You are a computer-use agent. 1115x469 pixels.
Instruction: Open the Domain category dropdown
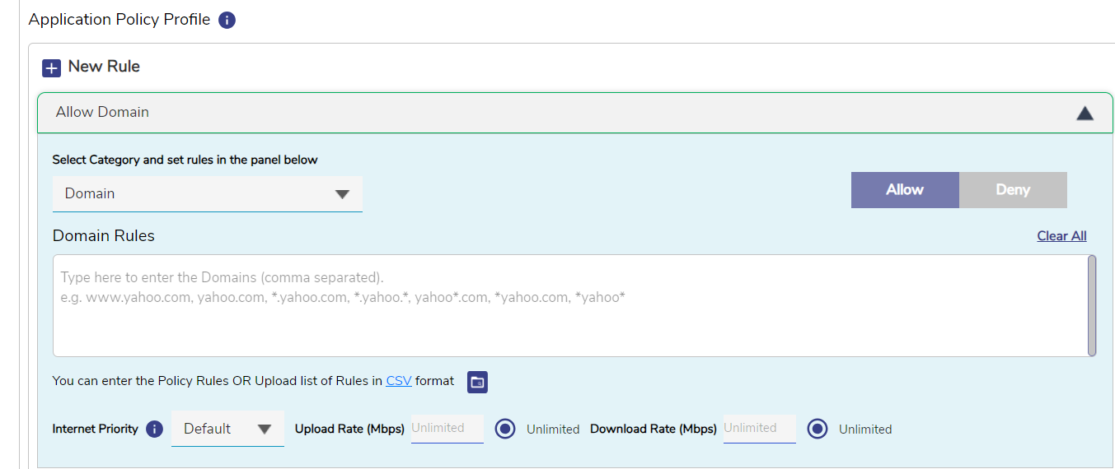207,194
